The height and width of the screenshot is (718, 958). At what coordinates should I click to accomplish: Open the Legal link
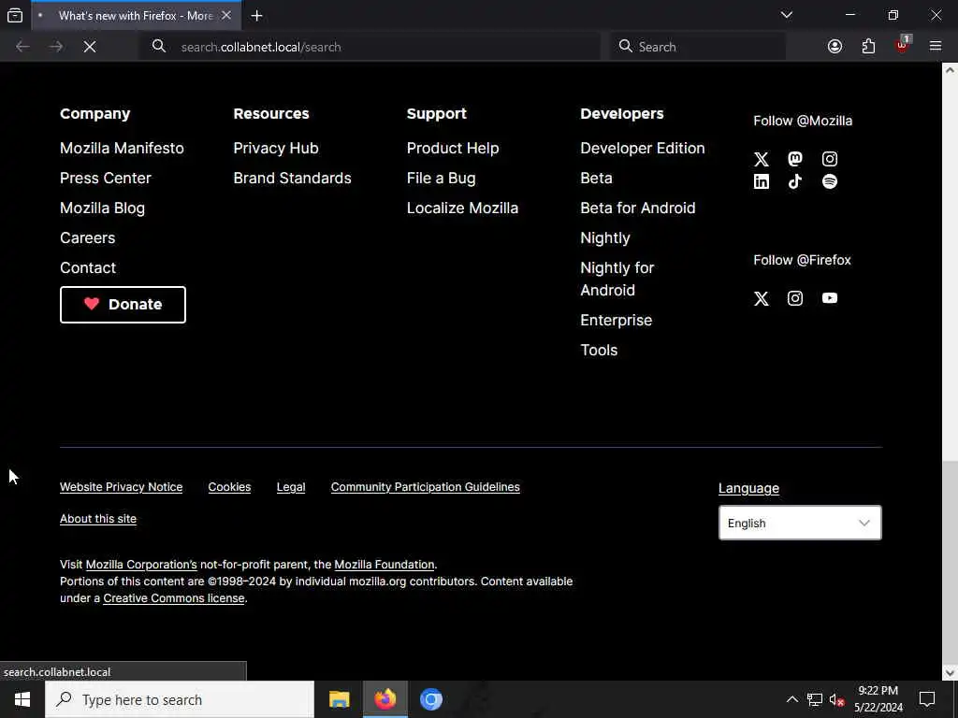pyautogui.click(x=291, y=487)
